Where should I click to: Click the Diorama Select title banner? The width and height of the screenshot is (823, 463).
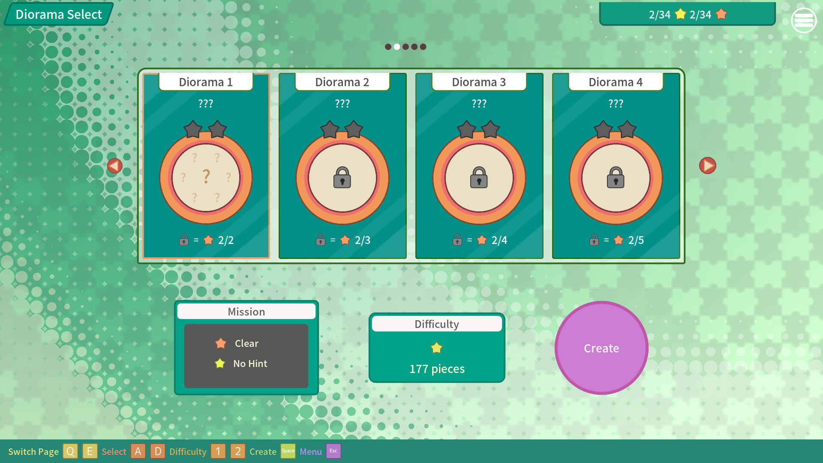58,14
